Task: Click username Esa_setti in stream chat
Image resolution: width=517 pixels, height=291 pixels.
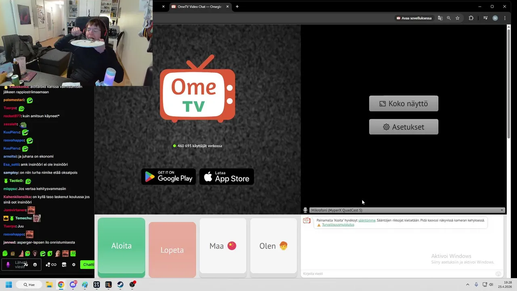Action: coord(11,164)
